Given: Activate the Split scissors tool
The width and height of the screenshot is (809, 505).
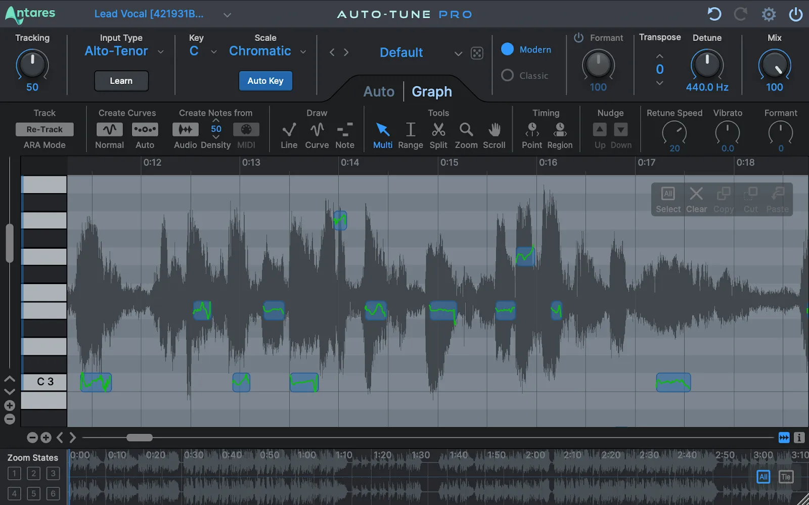Looking at the screenshot, I should (438, 133).
